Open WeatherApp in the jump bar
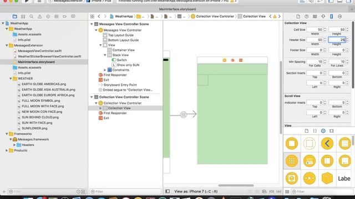 pyautogui.click(x=121, y=16)
